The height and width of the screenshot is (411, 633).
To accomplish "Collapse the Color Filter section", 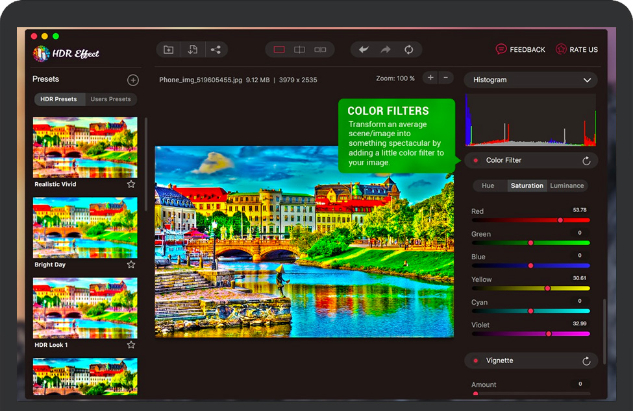I will tap(504, 160).
